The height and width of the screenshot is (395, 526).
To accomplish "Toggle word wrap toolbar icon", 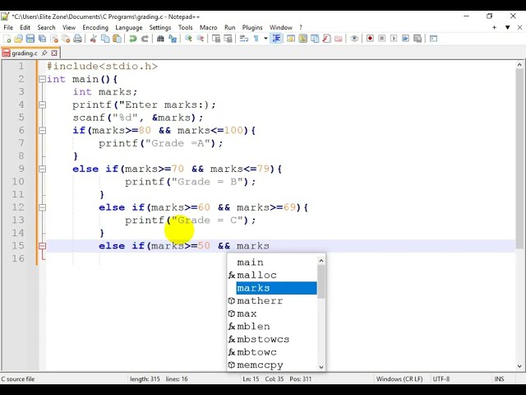I will (244, 39).
